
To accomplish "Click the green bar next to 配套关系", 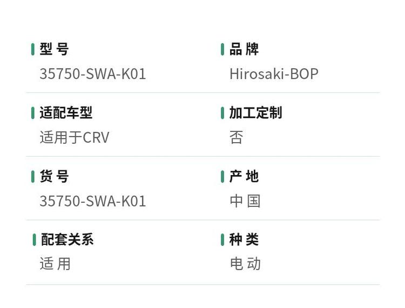I will coord(35,240).
